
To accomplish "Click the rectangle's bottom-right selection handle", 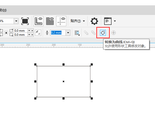I will 92,98.
